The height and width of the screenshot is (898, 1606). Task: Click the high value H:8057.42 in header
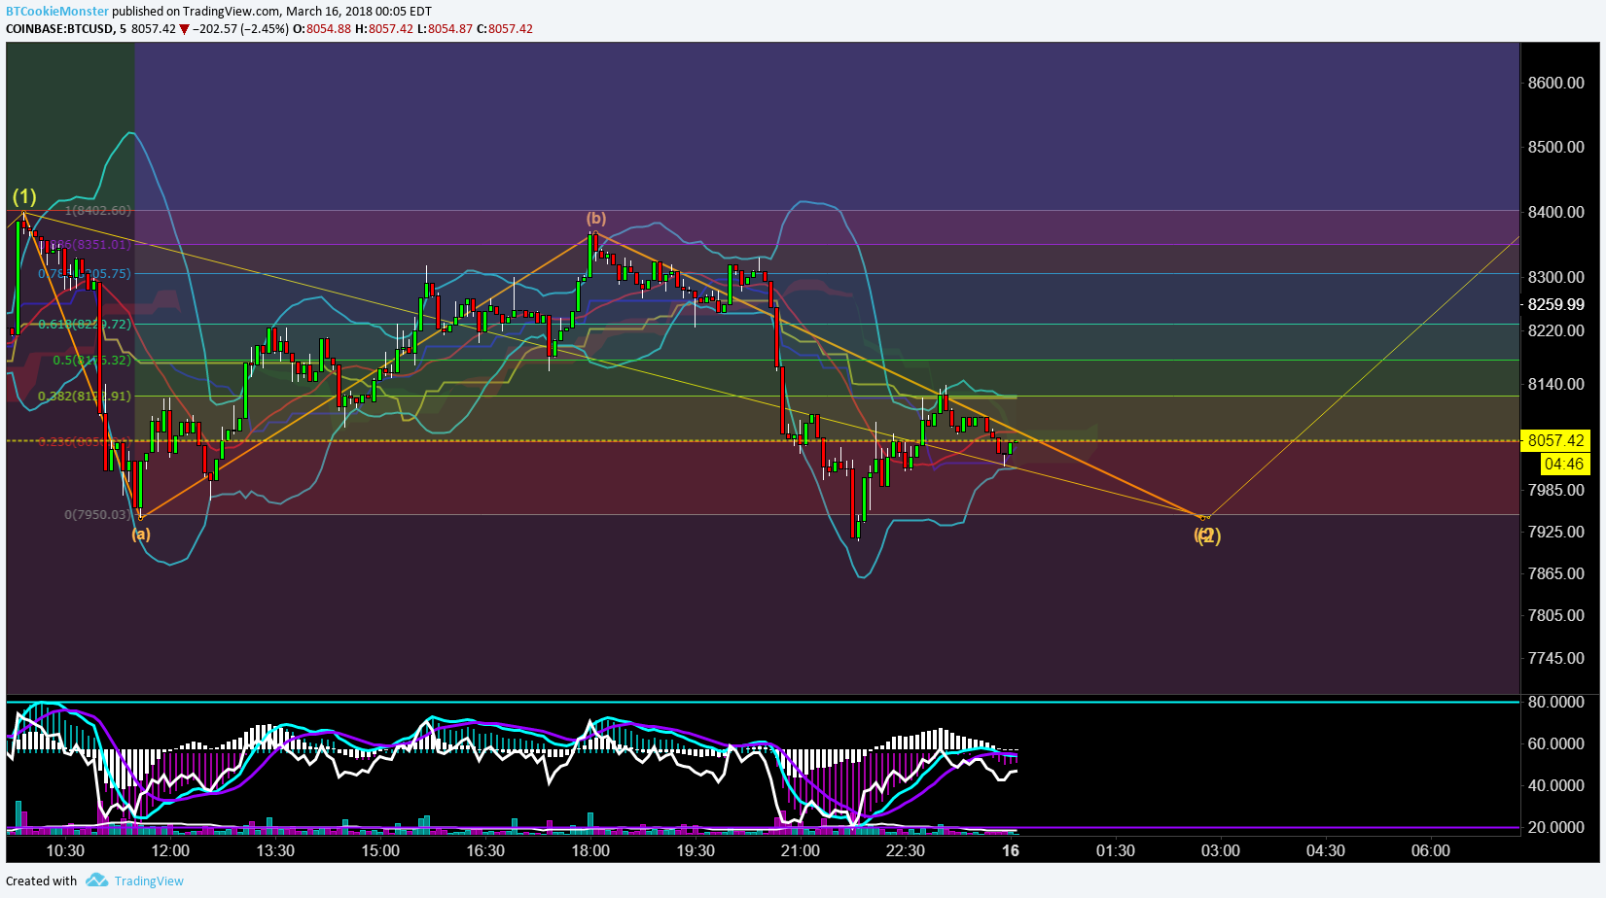pos(384,29)
